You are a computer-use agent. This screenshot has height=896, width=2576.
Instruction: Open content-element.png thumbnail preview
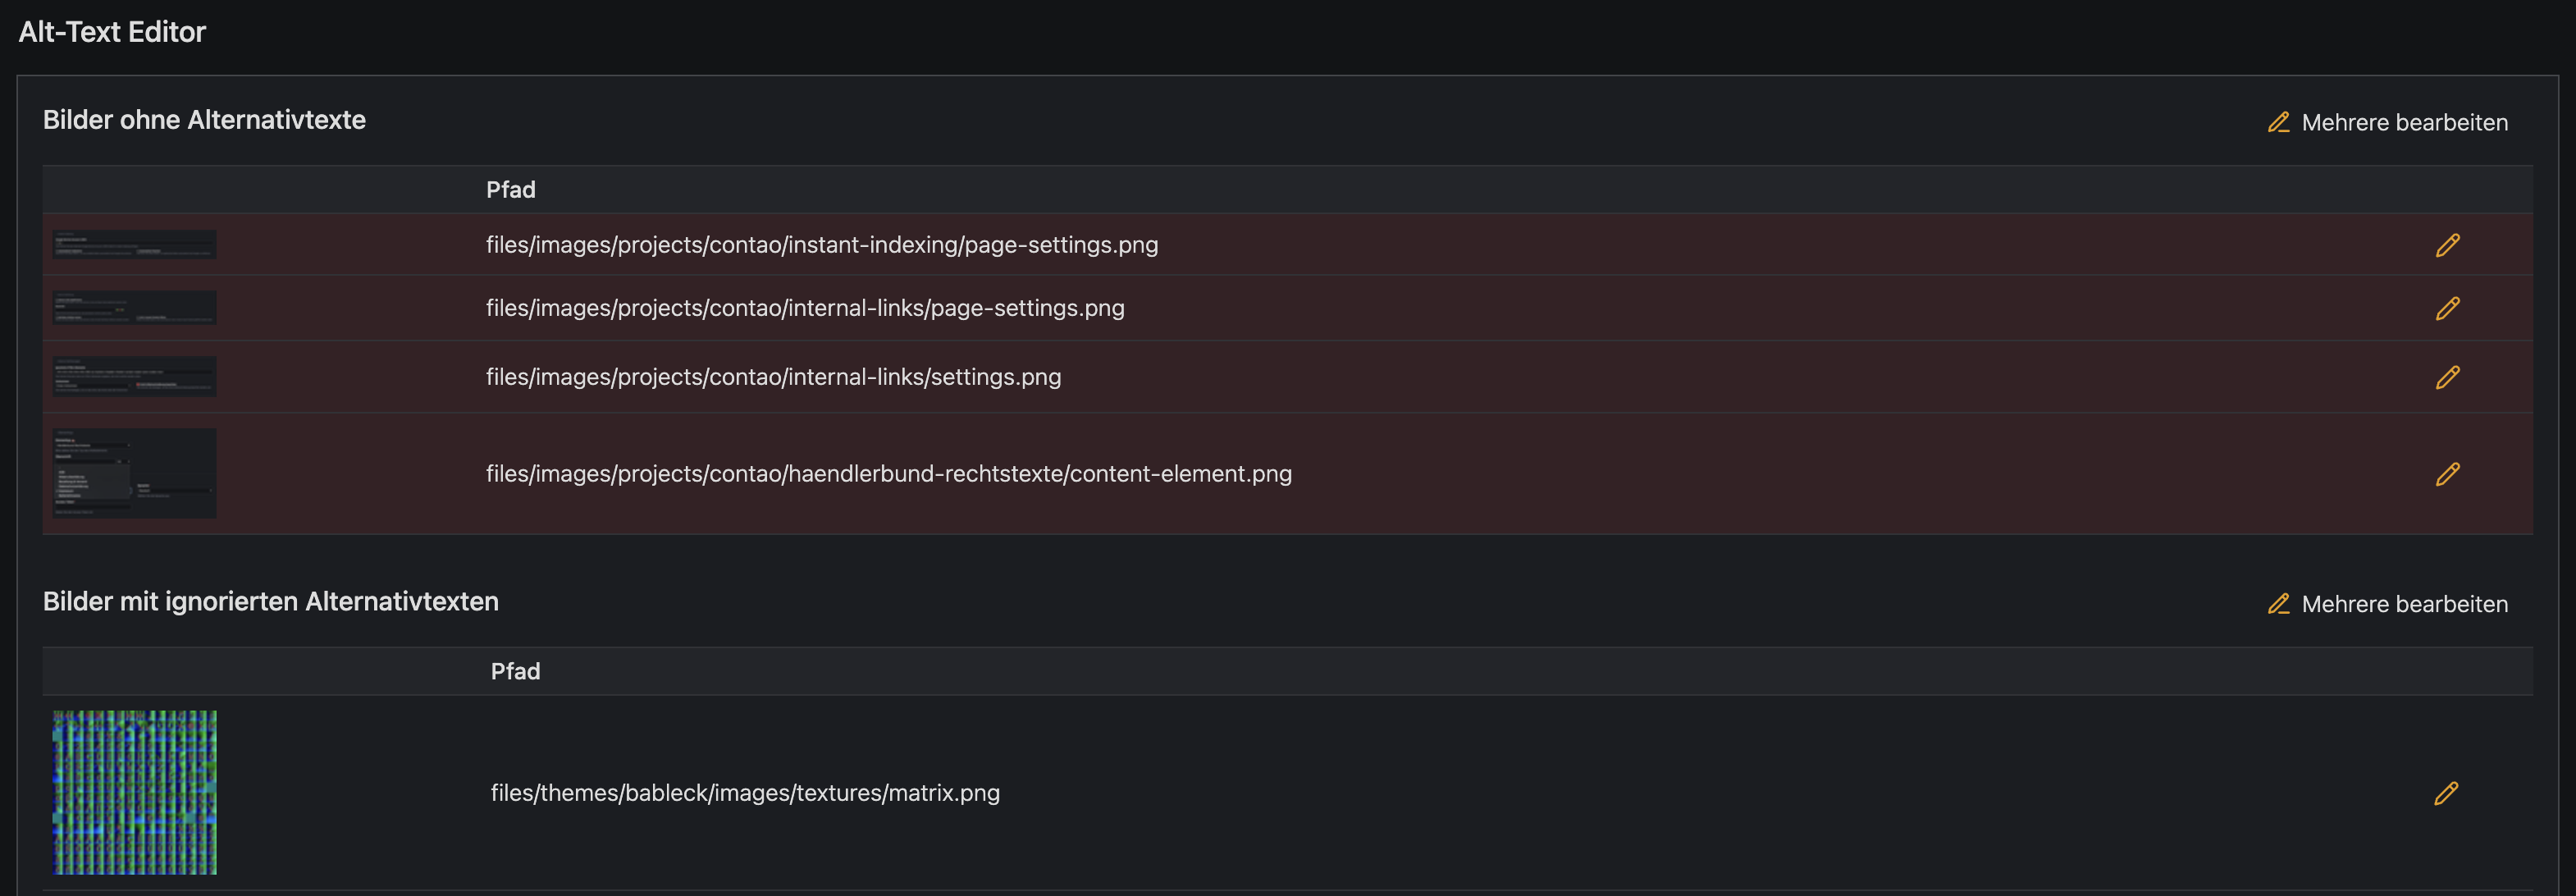(135, 473)
